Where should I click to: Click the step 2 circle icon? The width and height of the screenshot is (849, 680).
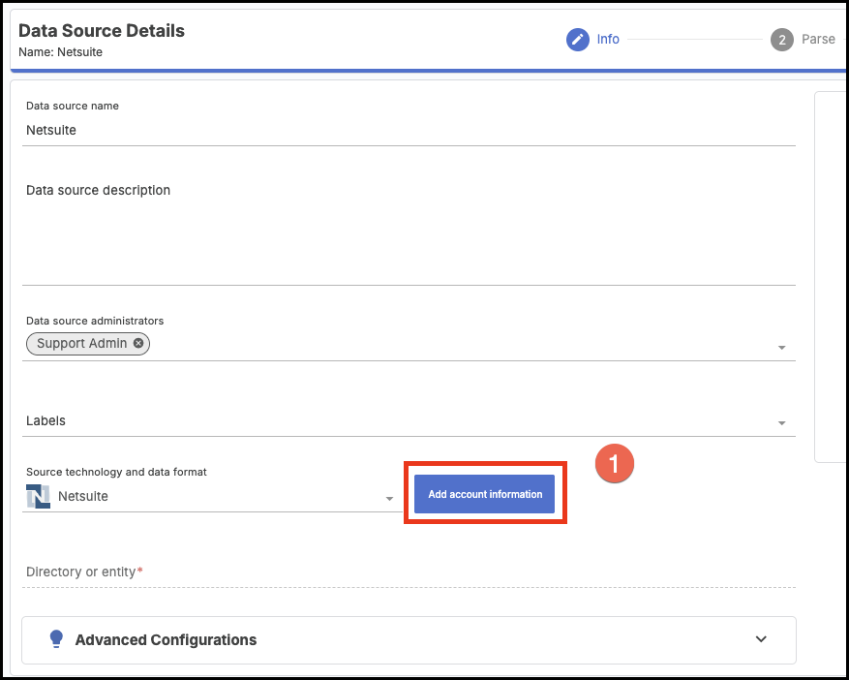click(782, 40)
